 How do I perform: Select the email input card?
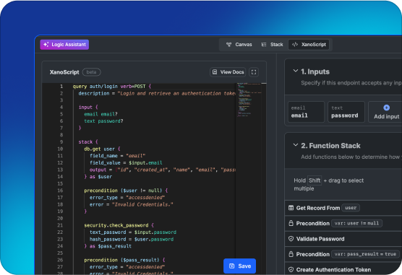[306, 112]
